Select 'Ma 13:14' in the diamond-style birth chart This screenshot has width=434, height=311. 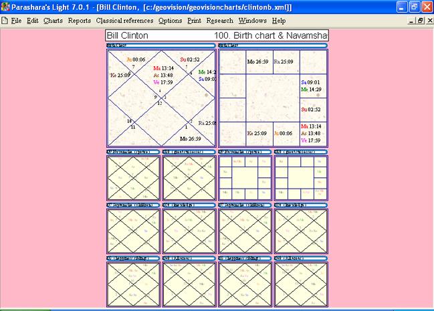(x=163, y=68)
